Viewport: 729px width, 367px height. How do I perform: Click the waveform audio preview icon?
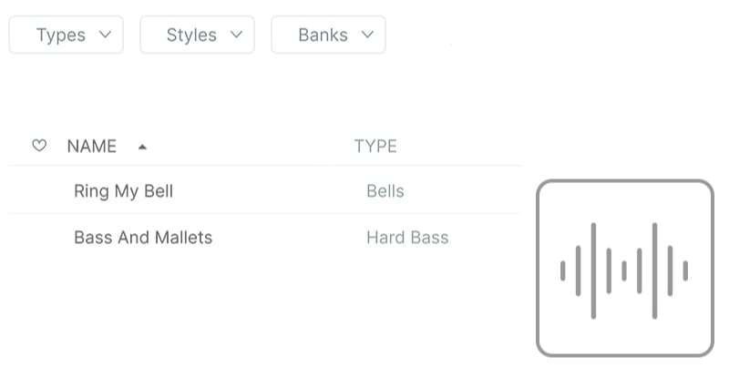tap(624, 269)
